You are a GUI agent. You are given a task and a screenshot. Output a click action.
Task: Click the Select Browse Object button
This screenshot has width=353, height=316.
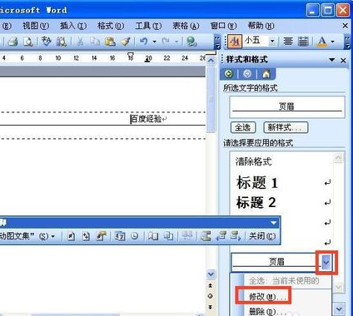(211, 296)
